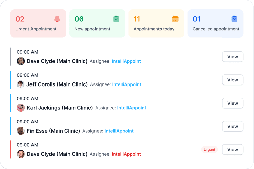Open the Urgent Appointment card
254x169 pixels.
39,24
